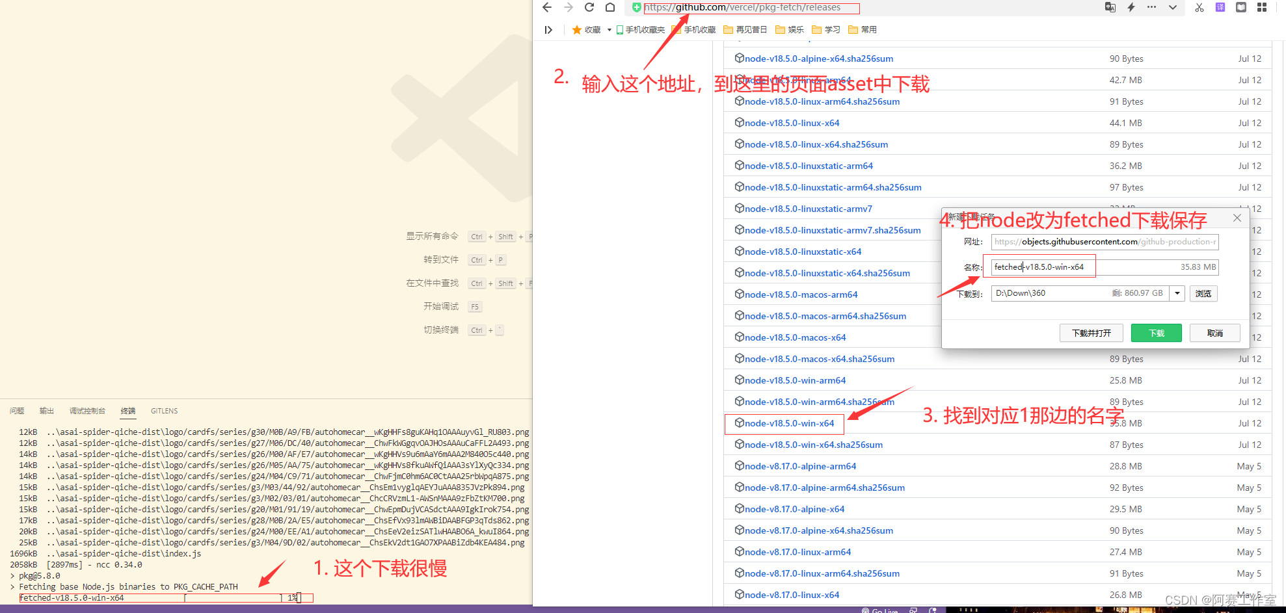The width and height of the screenshot is (1286, 613).
Task: Switch to the 输出 panel tab
Action: pos(46,410)
